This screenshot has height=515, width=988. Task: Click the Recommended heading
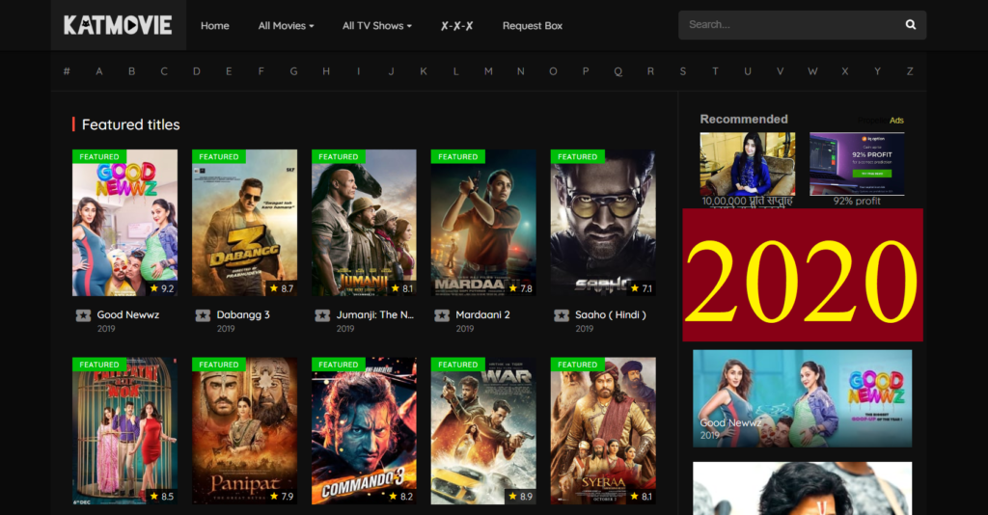(744, 119)
